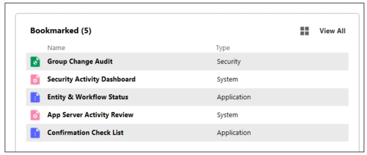The height and width of the screenshot is (155, 367).
Task: Click the pink Security Activity Dashboard icon
Action: point(35,80)
